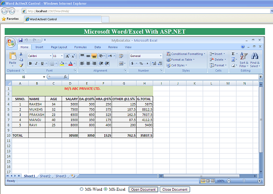Click the AutoSum sigma icon
Image resolution: width=273 pixels, height=194 pixels.
233,54
